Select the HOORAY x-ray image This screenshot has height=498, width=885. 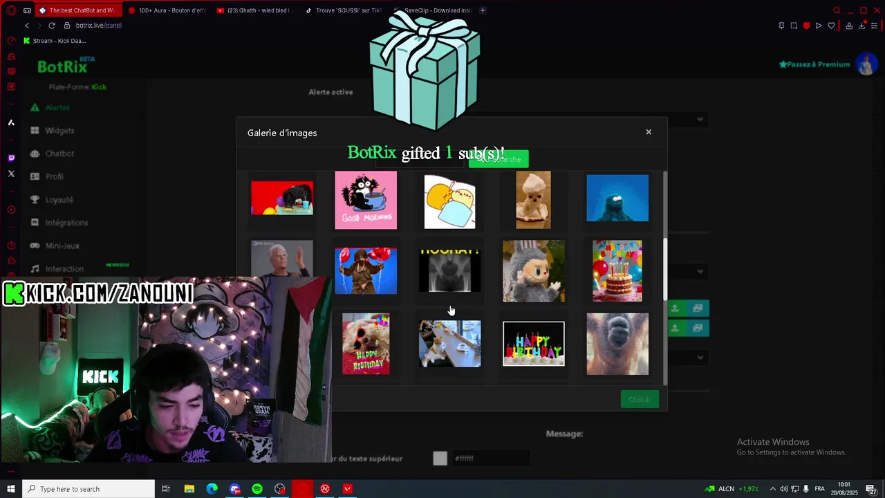click(449, 270)
